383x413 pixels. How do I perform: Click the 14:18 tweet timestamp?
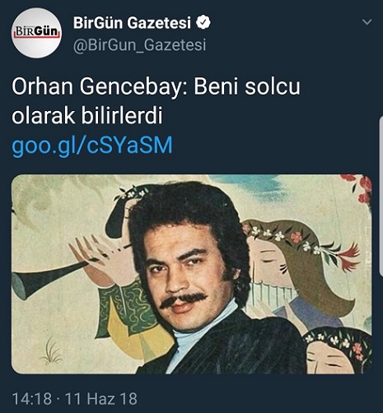(32, 398)
